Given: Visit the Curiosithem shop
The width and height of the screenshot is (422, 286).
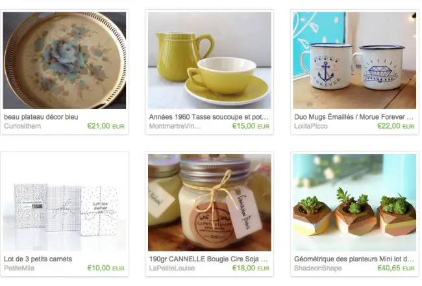Looking at the screenshot, I should pos(22,126).
